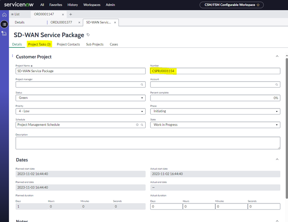Click the vertical scrollbar of the form
Image resolution: width=288 pixels, height=222 pixels.
[287, 128]
